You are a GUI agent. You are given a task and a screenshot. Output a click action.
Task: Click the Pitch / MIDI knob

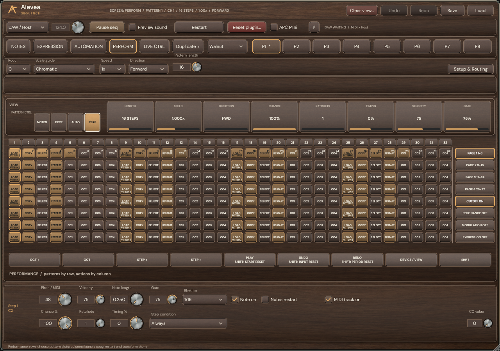tap(65, 300)
